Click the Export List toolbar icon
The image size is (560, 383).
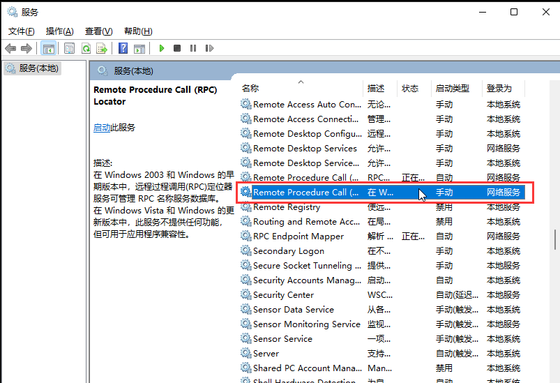pos(102,48)
